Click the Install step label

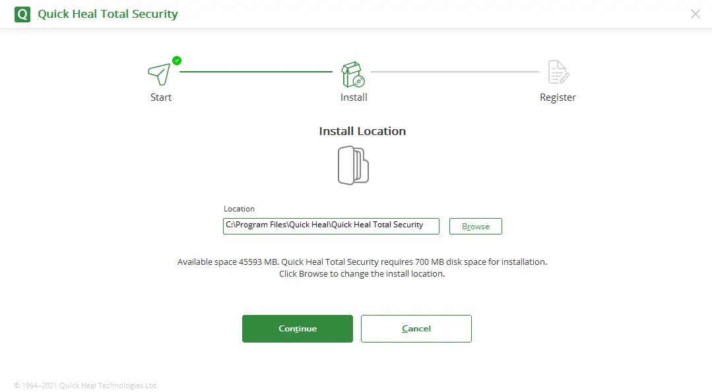pos(354,98)
